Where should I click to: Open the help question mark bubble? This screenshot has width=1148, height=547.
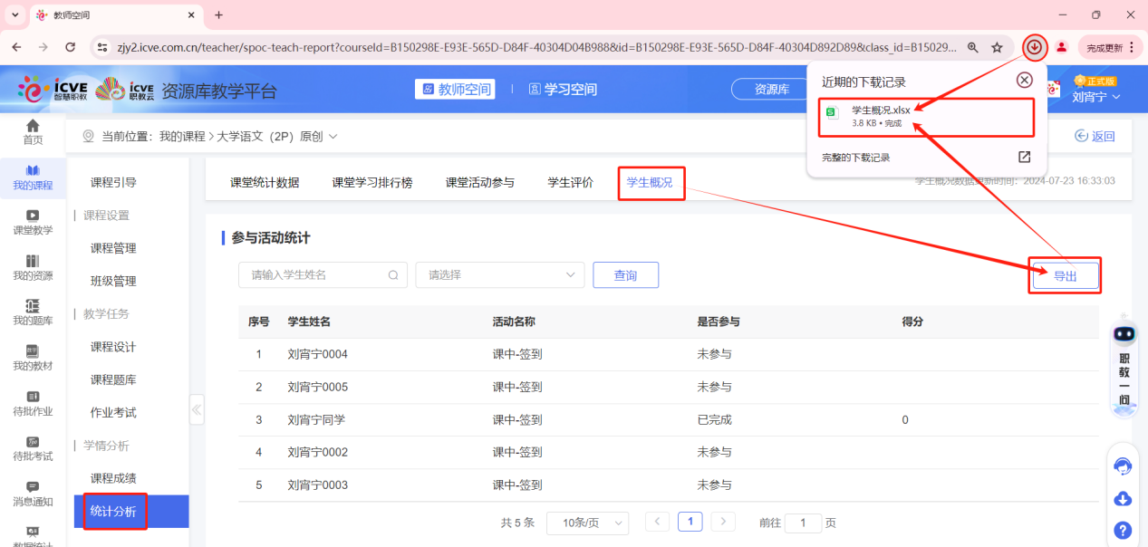pyautogui.click(x=1123, y=530)
